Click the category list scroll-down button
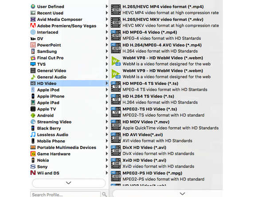 (69, 183)
